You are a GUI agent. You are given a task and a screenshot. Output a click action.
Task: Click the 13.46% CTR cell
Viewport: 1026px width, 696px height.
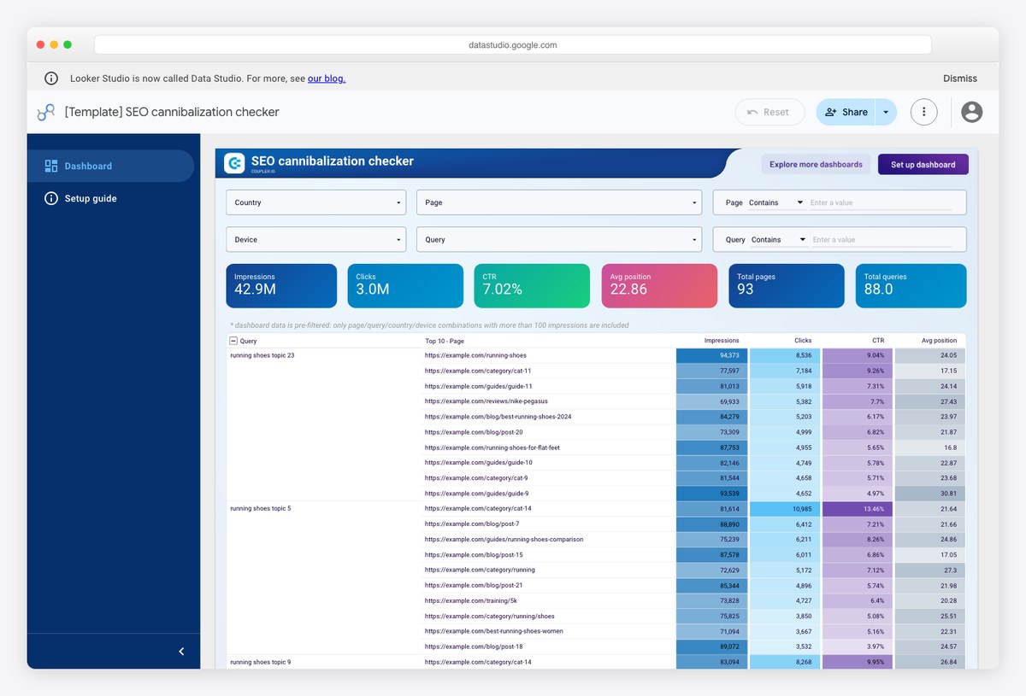857,509
